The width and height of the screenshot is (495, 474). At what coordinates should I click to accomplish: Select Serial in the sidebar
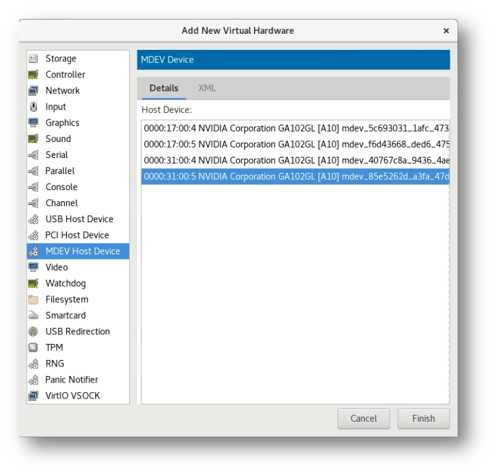[x=78, y=155]
